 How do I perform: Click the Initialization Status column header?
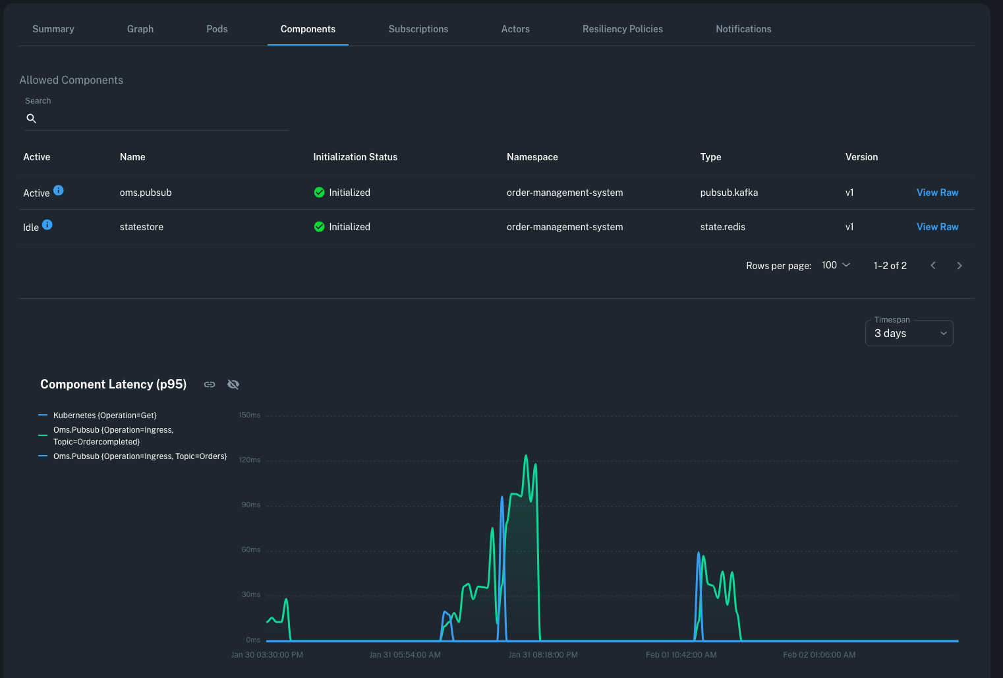pyautogui.click(x=355, y=157)
